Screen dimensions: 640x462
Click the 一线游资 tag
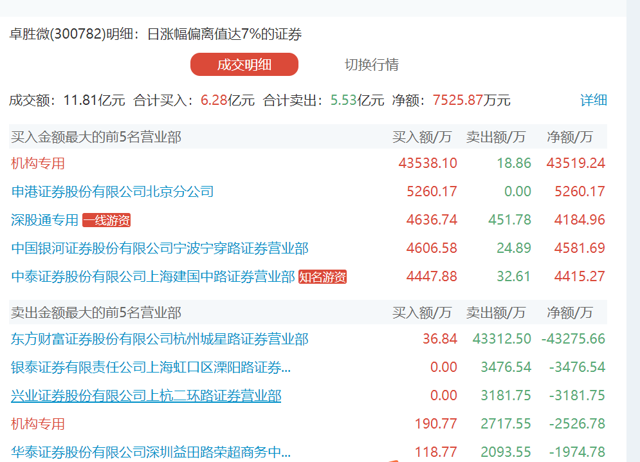coord(107,220)
